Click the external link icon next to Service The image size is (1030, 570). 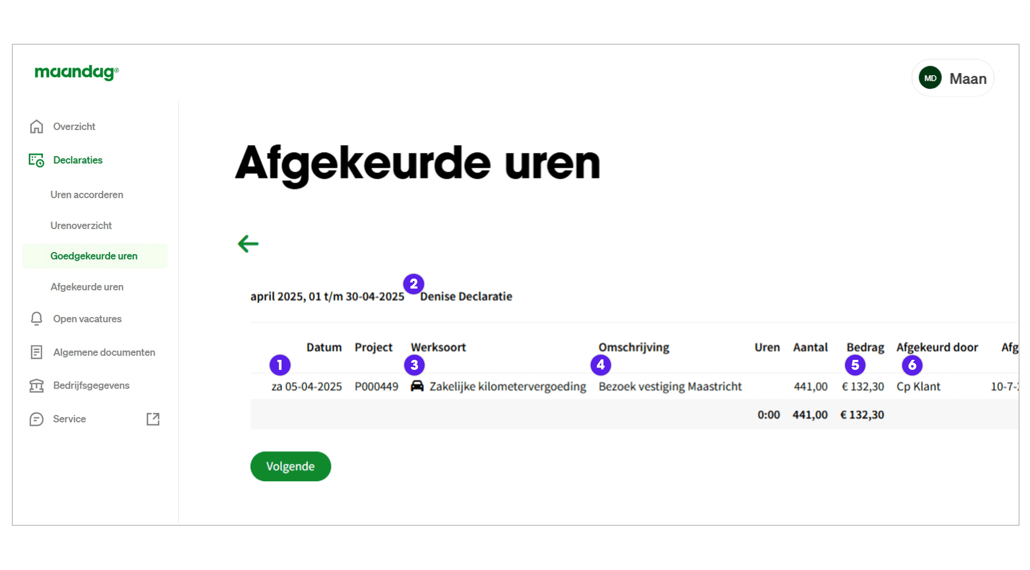click(x=153, y=419)
